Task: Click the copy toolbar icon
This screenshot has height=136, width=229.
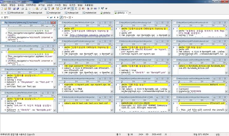Action: 33,9
